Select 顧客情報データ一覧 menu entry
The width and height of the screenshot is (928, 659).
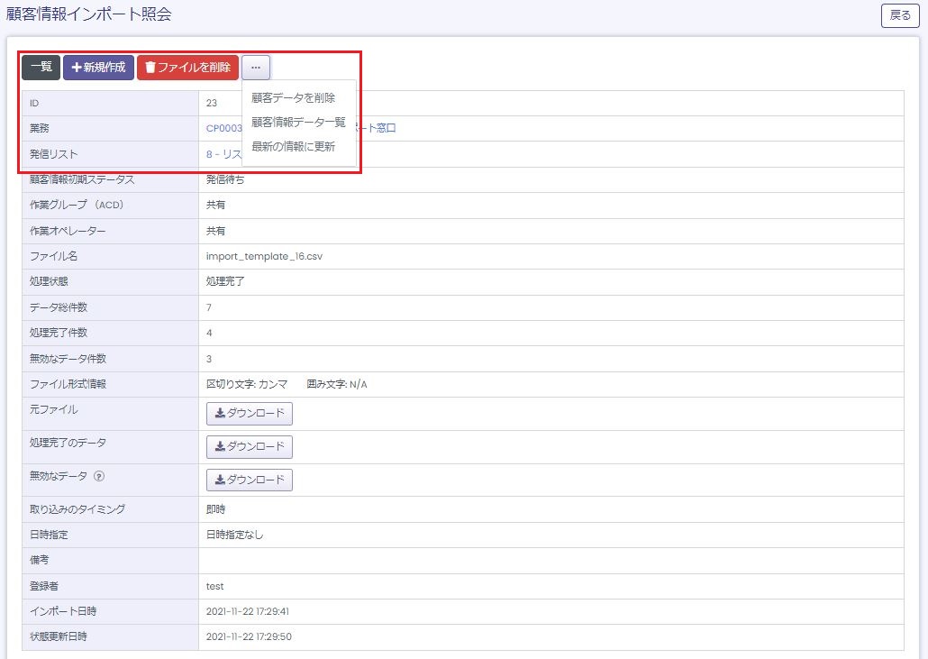(x=298, y=122)
